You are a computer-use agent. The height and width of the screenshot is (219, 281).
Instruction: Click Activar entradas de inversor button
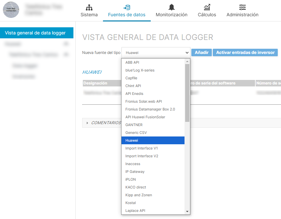[x=245, y=53]
